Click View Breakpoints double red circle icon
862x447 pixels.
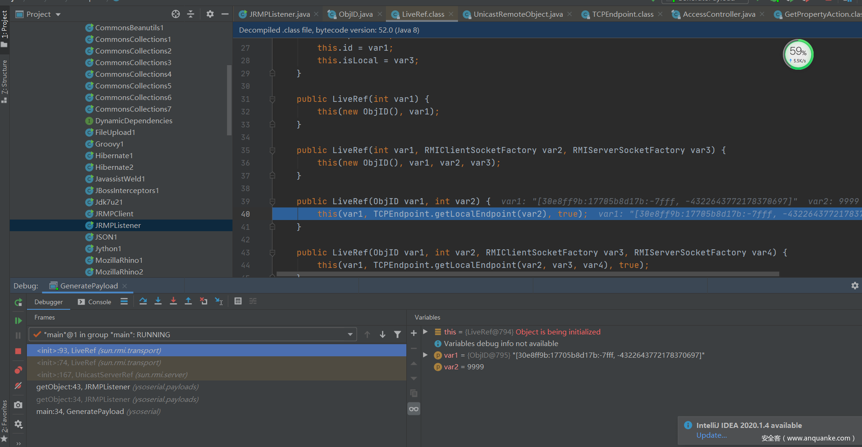(18, 370)
